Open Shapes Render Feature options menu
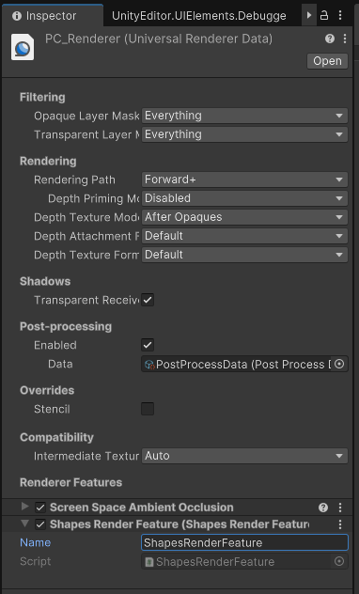Image resolution: width=359 pixels, height=594 pixels. pyautogui.click(x=340, y=524)
